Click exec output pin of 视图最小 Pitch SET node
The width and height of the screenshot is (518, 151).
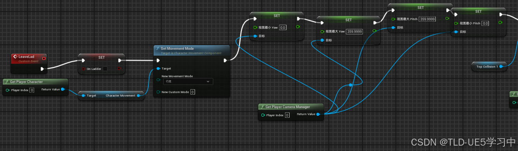tap(501, 14)
